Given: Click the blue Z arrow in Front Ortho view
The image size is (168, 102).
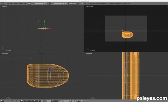Looking at the screenshot, I should (49, 69).
